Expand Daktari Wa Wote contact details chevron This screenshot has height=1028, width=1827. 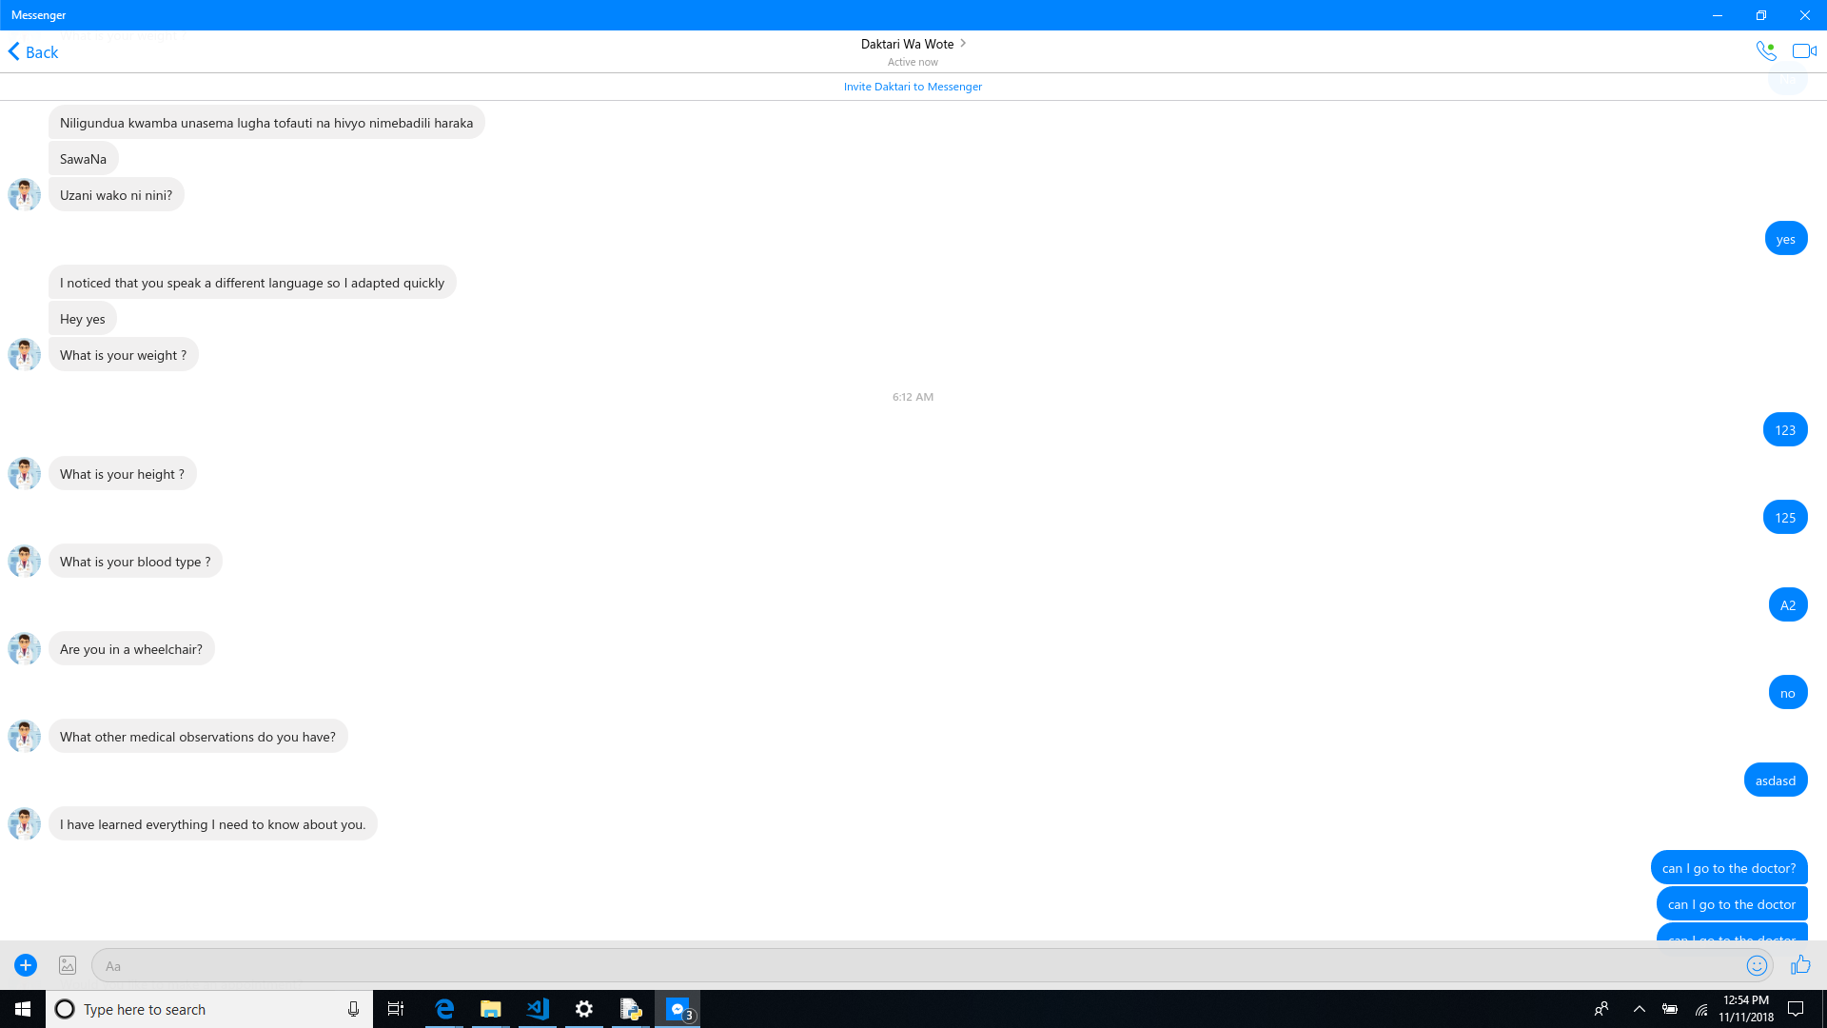coord(963,43)
